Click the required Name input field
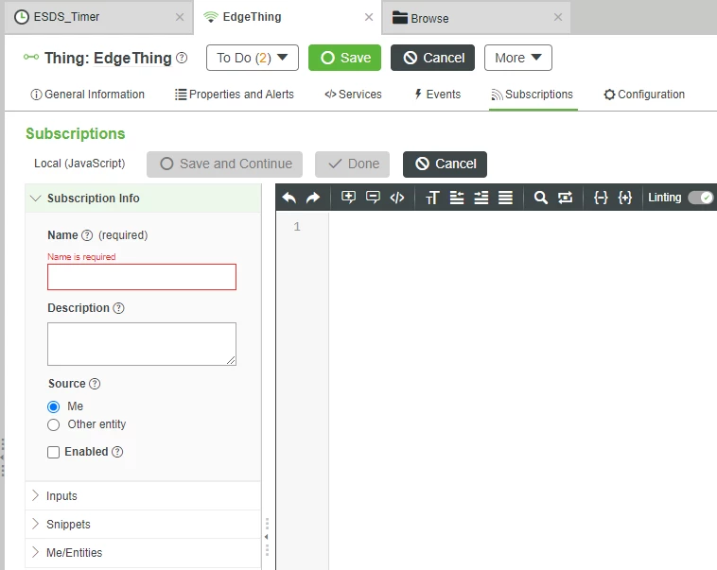Image resolution: width=717 pixels, height=570 pixels. point(142,277)
